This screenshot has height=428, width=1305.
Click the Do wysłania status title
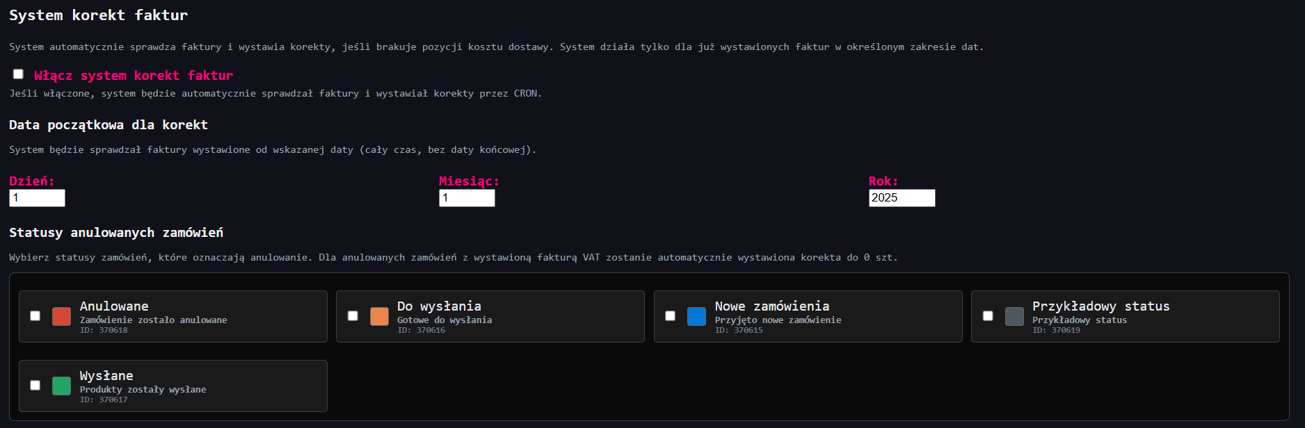439,306
